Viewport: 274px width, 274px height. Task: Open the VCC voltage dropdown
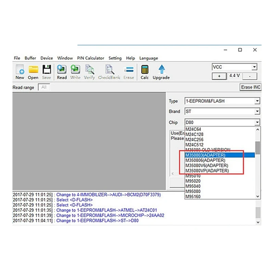[254, 67]
